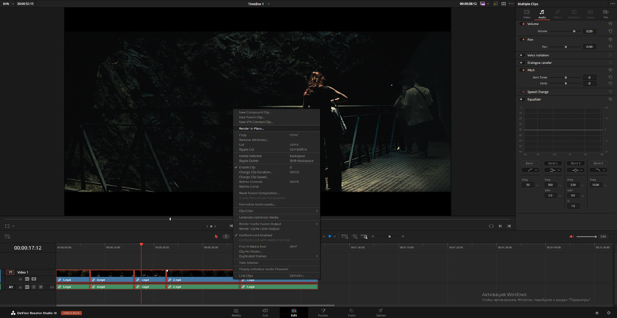
Task: Click the muted speaker volume icon
Action: point(571,236)
